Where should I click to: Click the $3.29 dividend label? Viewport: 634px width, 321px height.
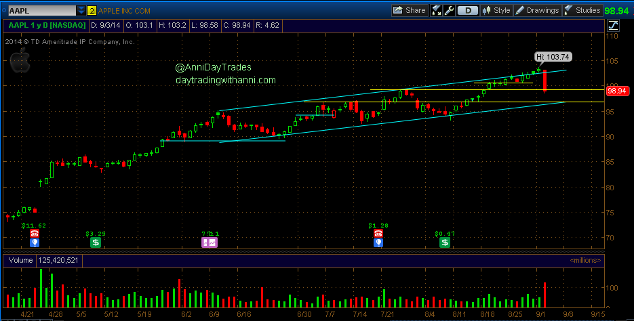[x=96, y=234]
